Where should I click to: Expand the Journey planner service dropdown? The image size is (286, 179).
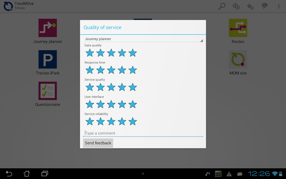143,39
